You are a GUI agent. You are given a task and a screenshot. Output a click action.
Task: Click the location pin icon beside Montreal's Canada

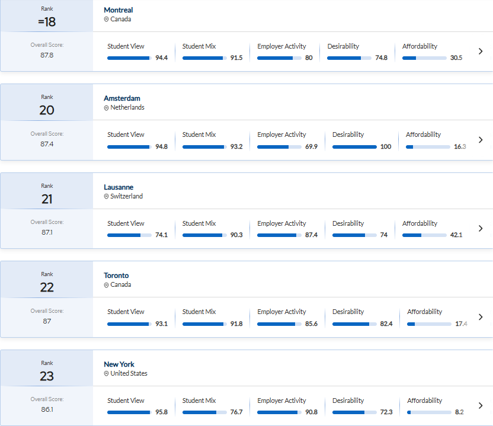tap(107, 20)
